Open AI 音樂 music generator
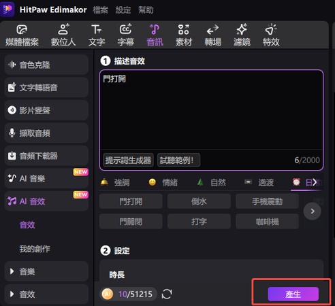The height and width of the screenshot is (306, 335). (x=46, y=178)
